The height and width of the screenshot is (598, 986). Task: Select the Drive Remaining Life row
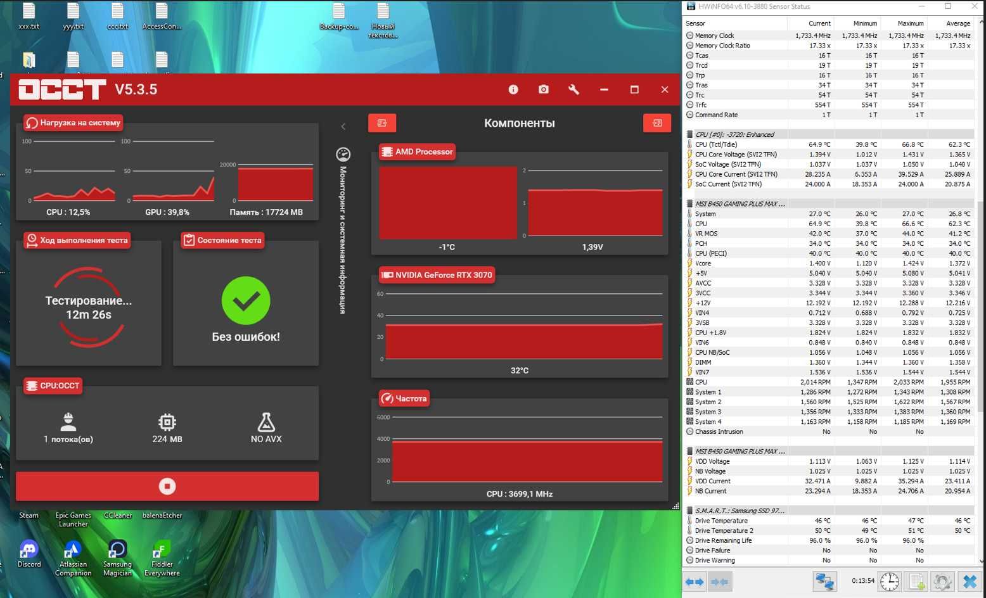pyautogui.click(x=829, y=540)
